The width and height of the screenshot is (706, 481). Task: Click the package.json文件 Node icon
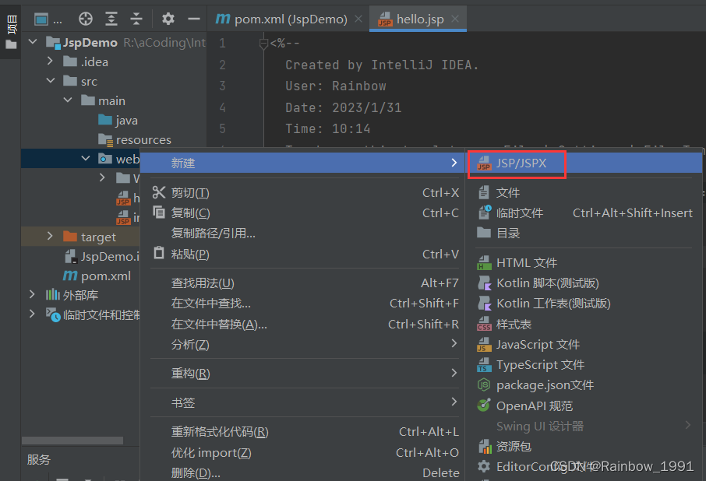[x=484, y=384]
